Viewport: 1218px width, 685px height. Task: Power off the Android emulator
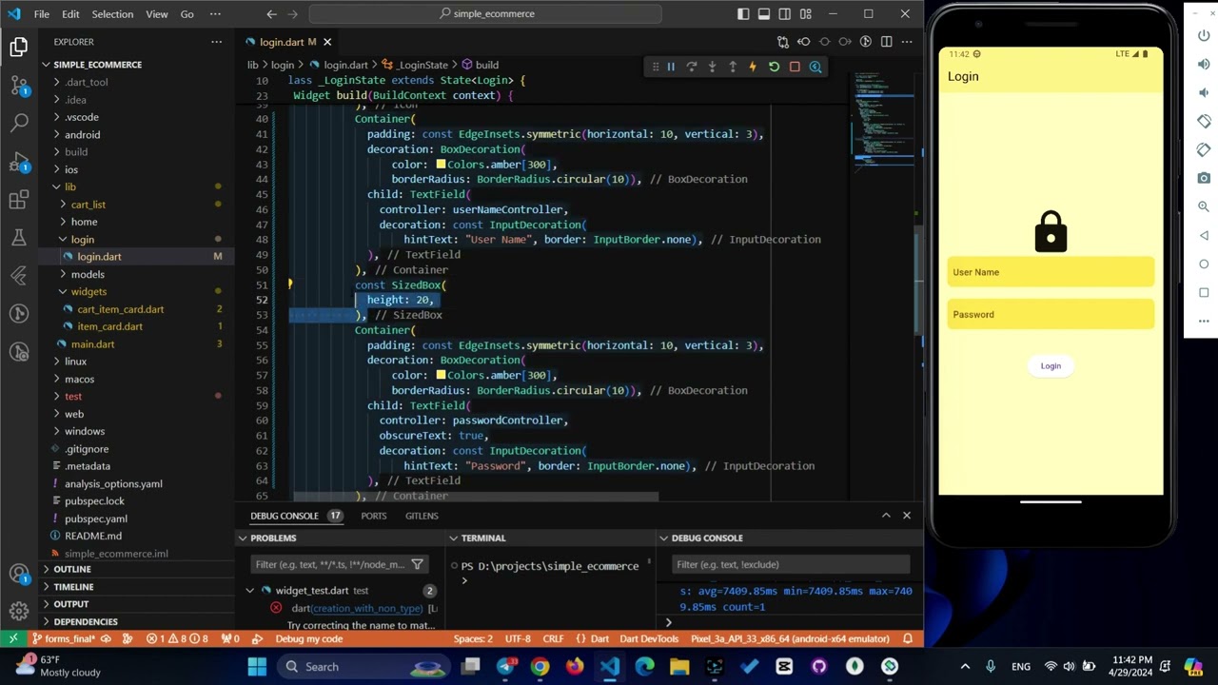point(1204,36)
